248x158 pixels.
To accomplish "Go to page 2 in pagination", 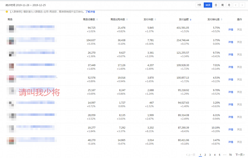I will click(x=205, y=155).
